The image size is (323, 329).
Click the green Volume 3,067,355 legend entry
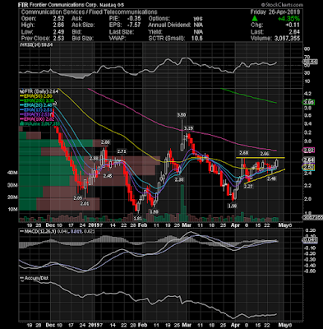41,124
